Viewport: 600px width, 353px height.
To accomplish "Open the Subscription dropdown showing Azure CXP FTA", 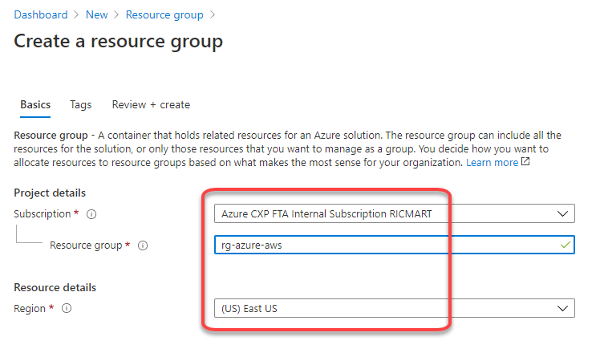I will click(395, 213).
